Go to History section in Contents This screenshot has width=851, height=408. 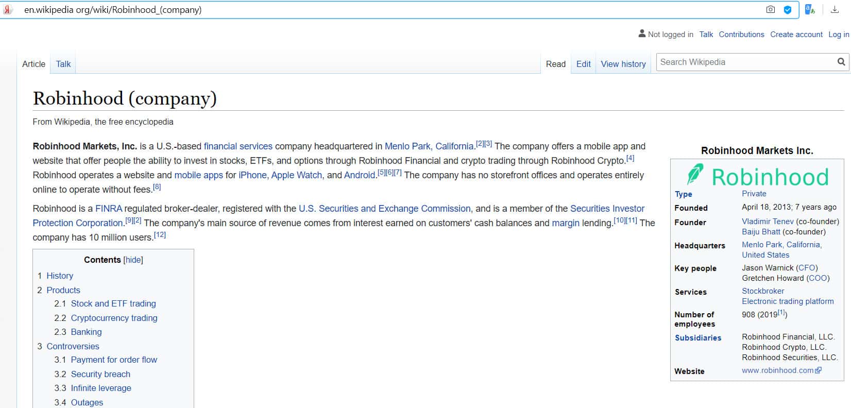pyautogui.click(x=60, y=276)
